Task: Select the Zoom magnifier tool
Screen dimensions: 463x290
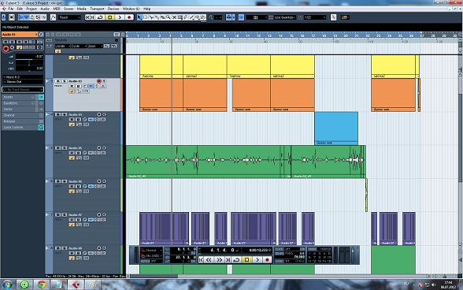Action: click(169, 17)
